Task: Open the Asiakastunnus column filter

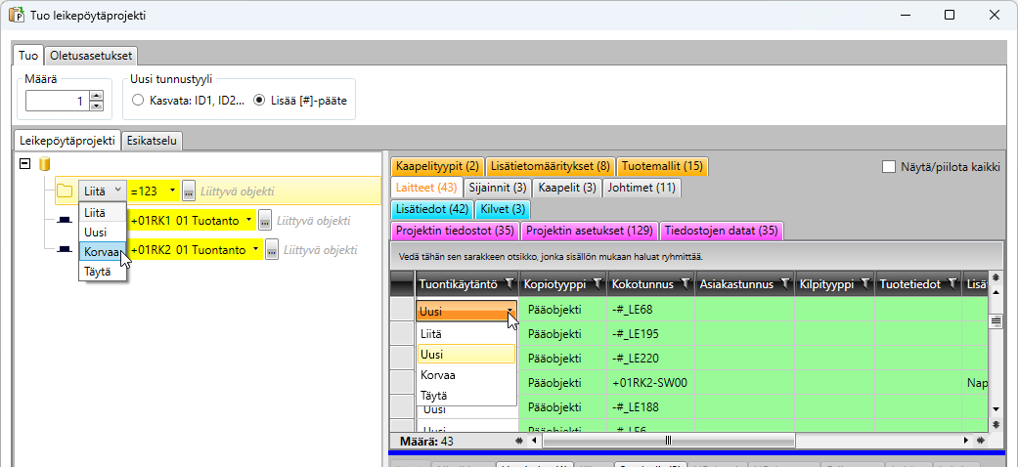Action: (783, 284)
